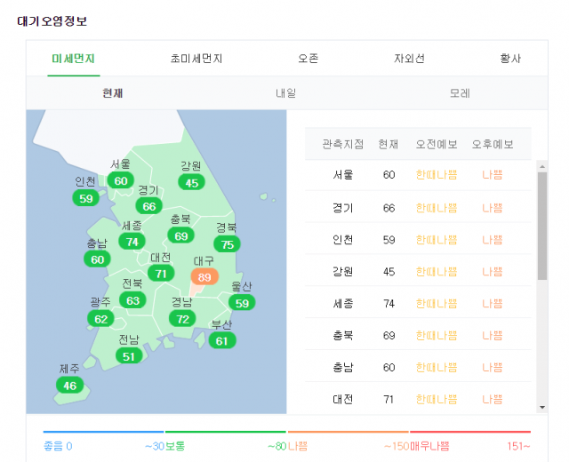This screenshot has width=569, height=462.
Task: Click the 강원 45 map badge
Action: click(x=192, y=183)
